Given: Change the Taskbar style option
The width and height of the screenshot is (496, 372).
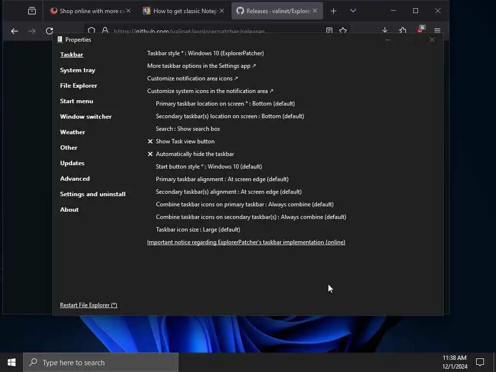Looking at the screenshot, I should pyautogui.click(x=205, y=53).
